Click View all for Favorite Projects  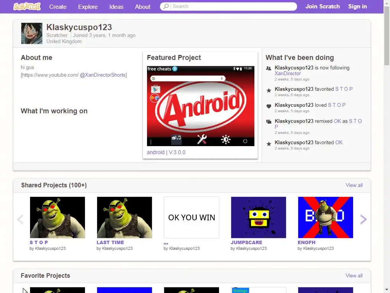[354, 275]
